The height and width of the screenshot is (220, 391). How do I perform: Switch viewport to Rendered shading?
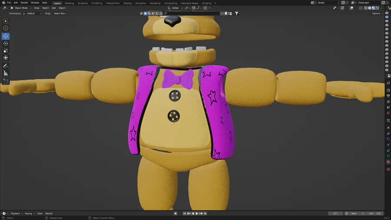(378, 8)
